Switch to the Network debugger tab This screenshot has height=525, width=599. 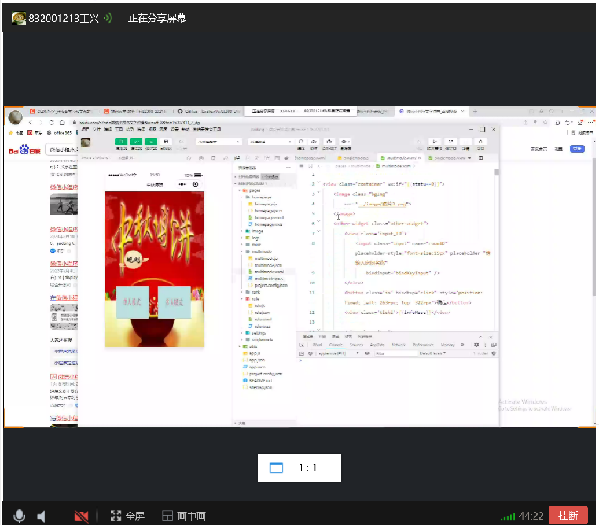pyautogui.click(x=398, y=345)
